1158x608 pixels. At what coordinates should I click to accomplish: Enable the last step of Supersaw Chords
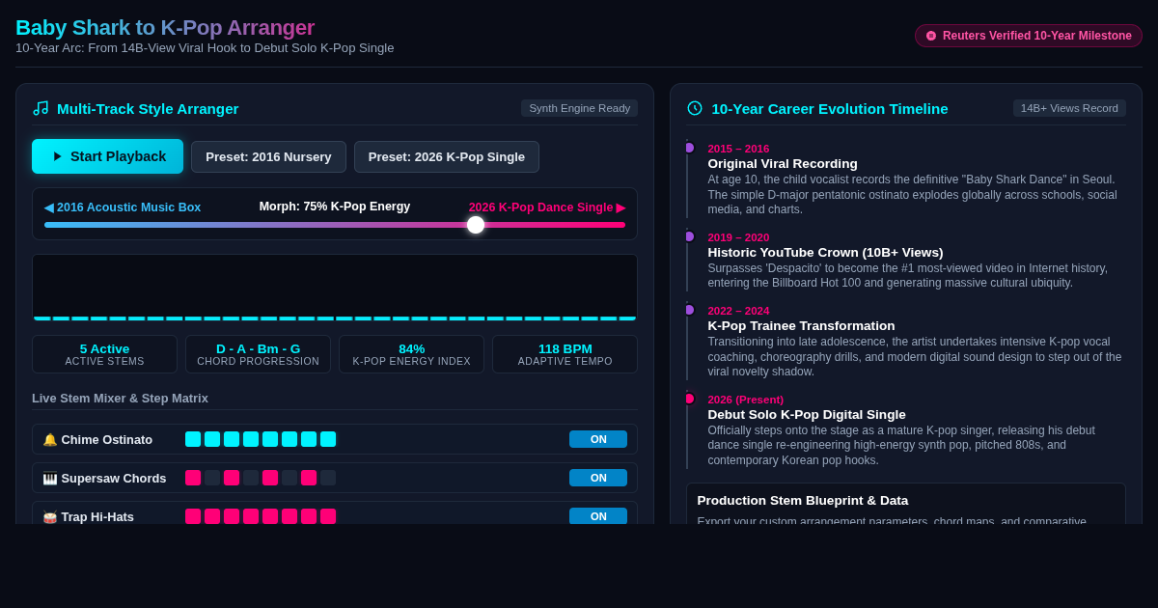click(x=328, y=478)
